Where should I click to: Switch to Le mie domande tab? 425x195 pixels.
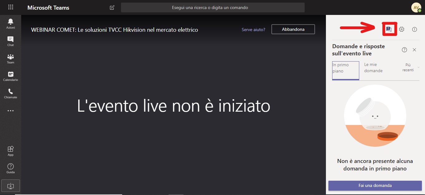click(373, 68)
